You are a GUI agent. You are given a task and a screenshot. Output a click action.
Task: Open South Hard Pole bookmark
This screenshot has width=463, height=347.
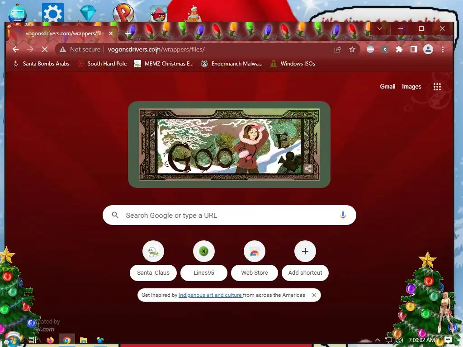tap(102, 64)
